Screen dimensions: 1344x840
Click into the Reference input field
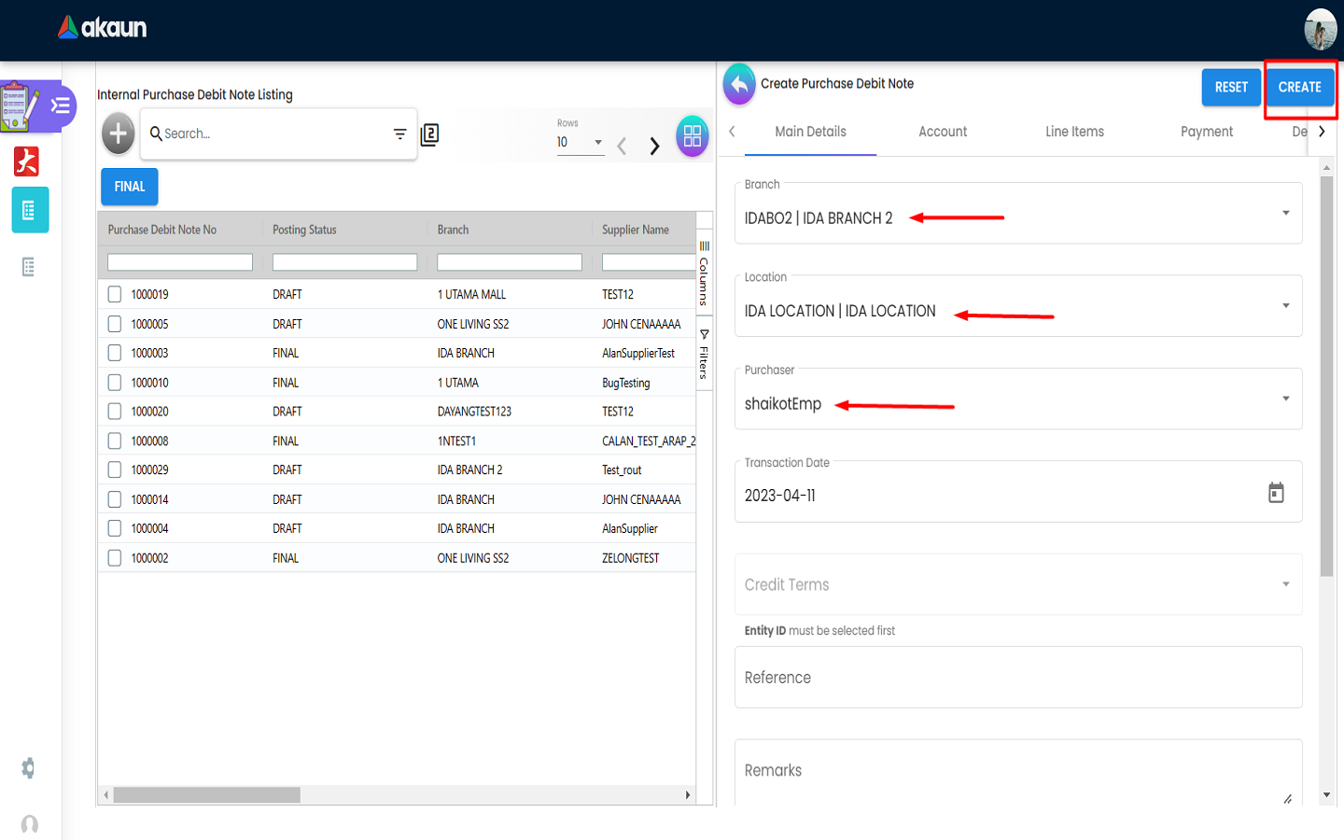[1017, 678]
